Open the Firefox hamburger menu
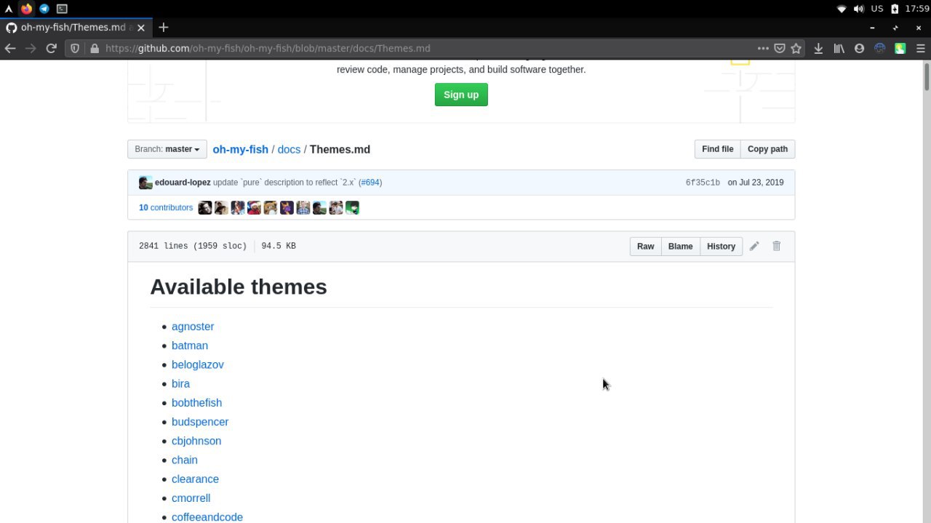931x523 pixels. [920, 48]
